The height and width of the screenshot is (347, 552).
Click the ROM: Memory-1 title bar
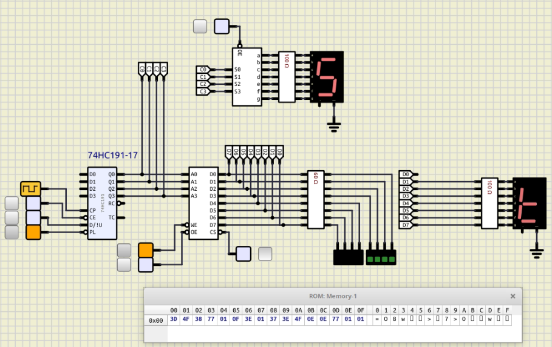point(333,296)
